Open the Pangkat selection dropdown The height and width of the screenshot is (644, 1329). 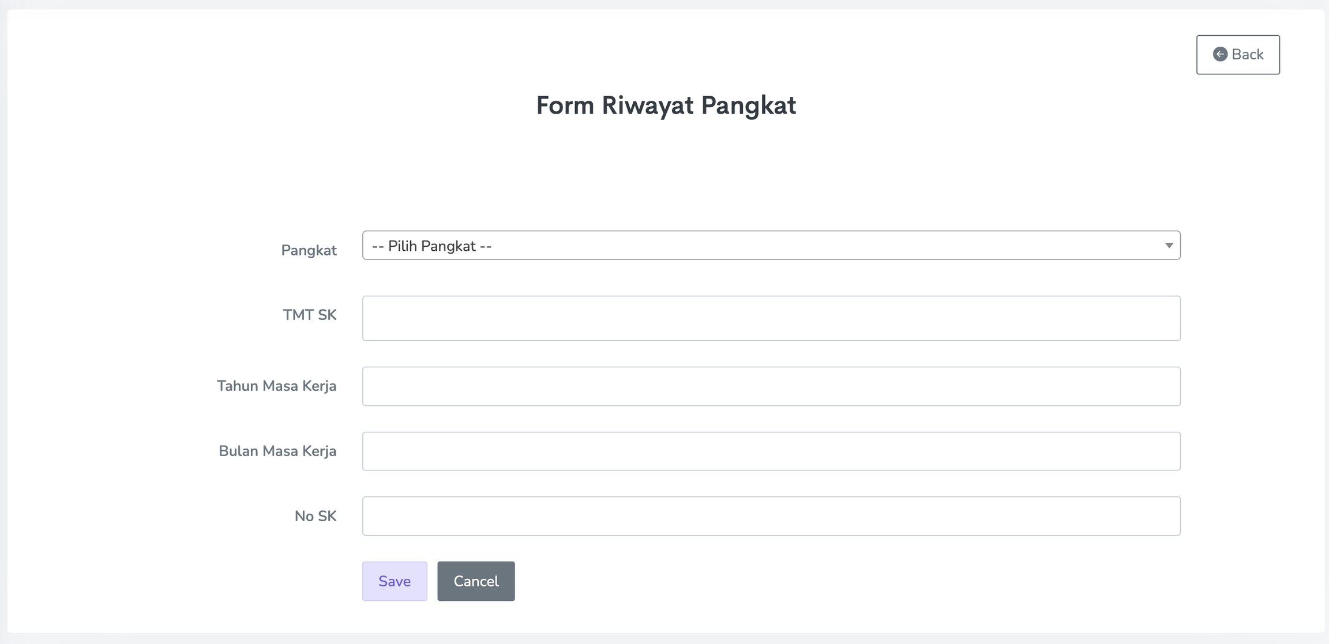click(x=771, y=246)
